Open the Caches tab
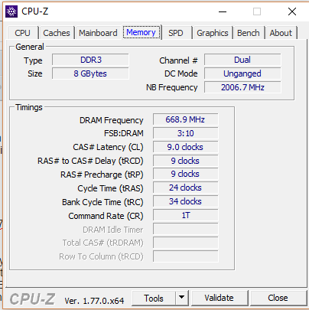Viewport: 309px width, 310px height. [57, 33]
